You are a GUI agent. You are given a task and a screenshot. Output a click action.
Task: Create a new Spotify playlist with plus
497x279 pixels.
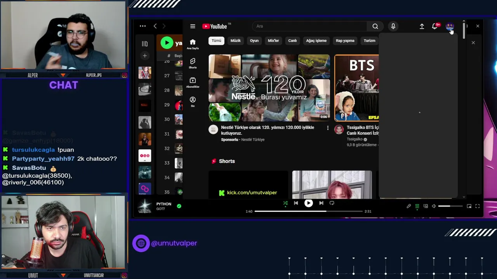point(145,56)
